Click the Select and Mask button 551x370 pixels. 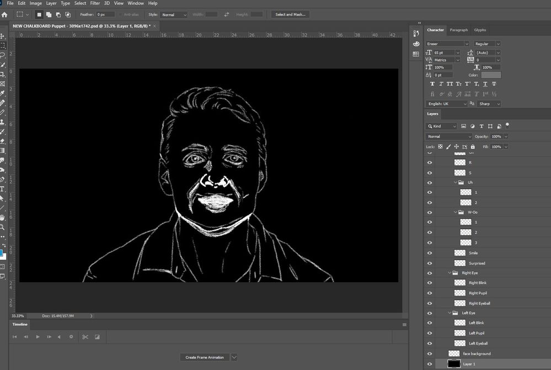coord(290,14)
